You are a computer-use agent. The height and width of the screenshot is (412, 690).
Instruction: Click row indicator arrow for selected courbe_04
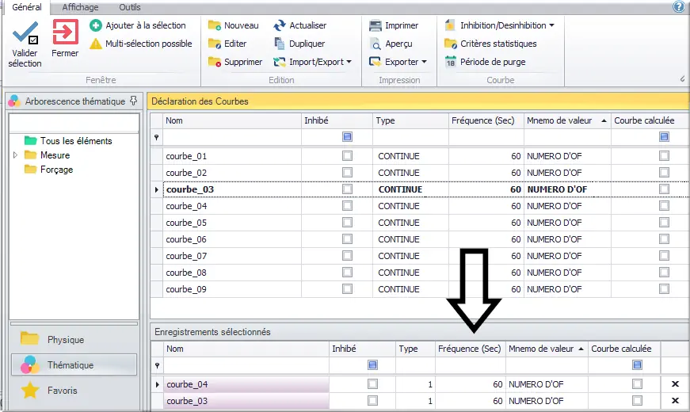point(158,385)
